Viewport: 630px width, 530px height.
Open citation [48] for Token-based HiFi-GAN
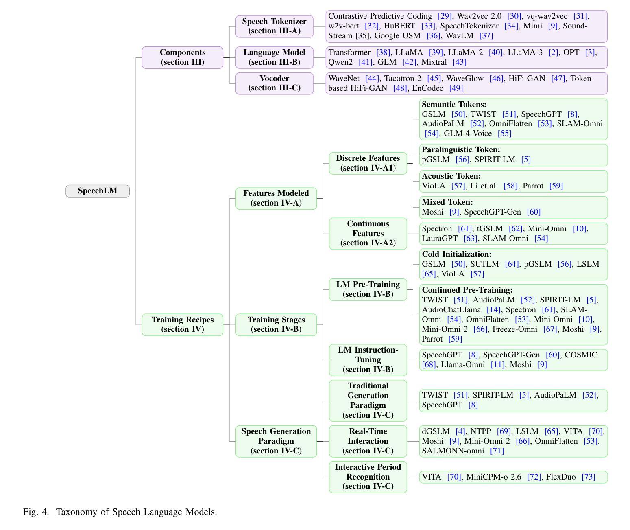coord(400,88)
